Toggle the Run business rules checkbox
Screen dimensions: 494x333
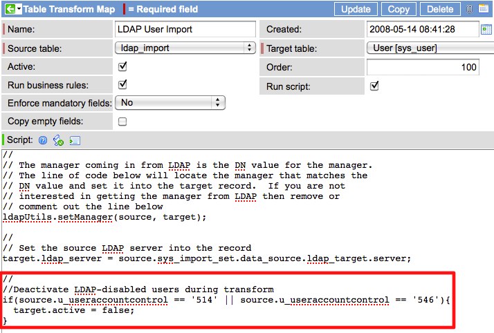click(122, 85)
